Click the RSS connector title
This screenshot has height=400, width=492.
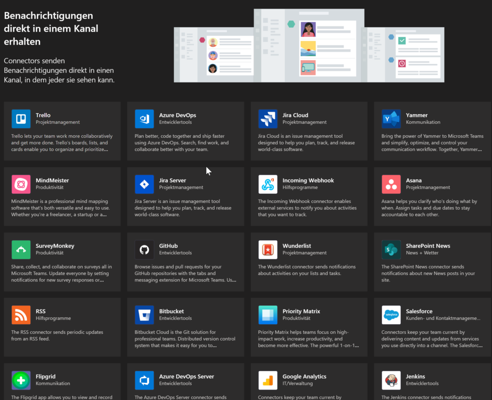[40, 311]
